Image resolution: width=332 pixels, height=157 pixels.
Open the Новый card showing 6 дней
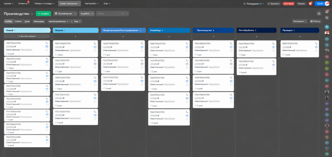click(27, 141)
